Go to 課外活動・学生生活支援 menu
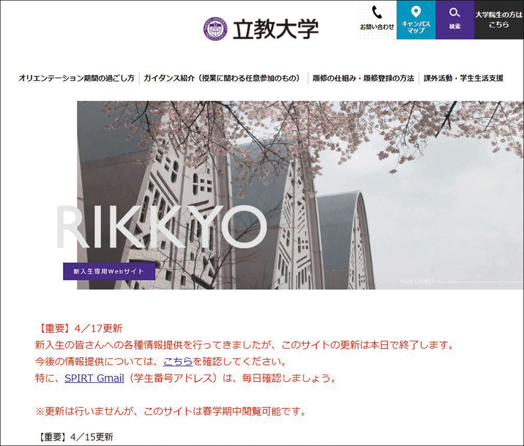The width and height of the screenshot is (524, 446). pos(463,78)
